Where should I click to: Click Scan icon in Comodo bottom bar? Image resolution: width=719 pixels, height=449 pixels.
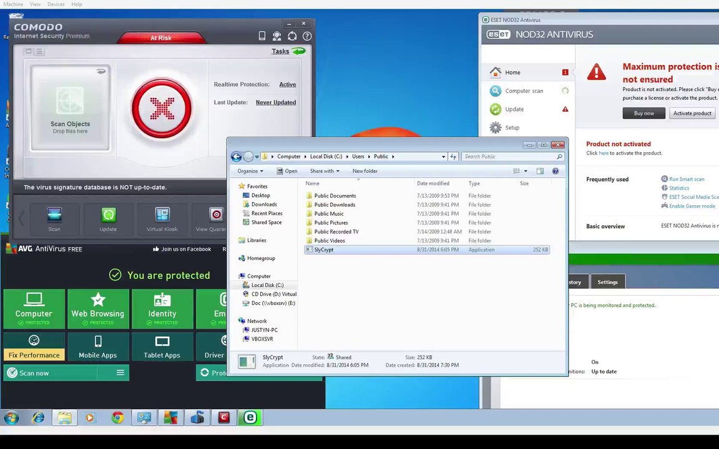(x=54, y=219)
